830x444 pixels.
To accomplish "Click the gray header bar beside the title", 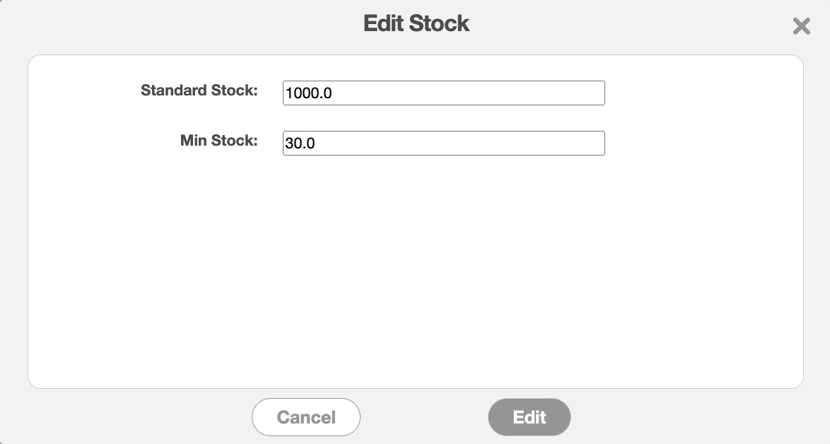I will (x=212, y=25).
